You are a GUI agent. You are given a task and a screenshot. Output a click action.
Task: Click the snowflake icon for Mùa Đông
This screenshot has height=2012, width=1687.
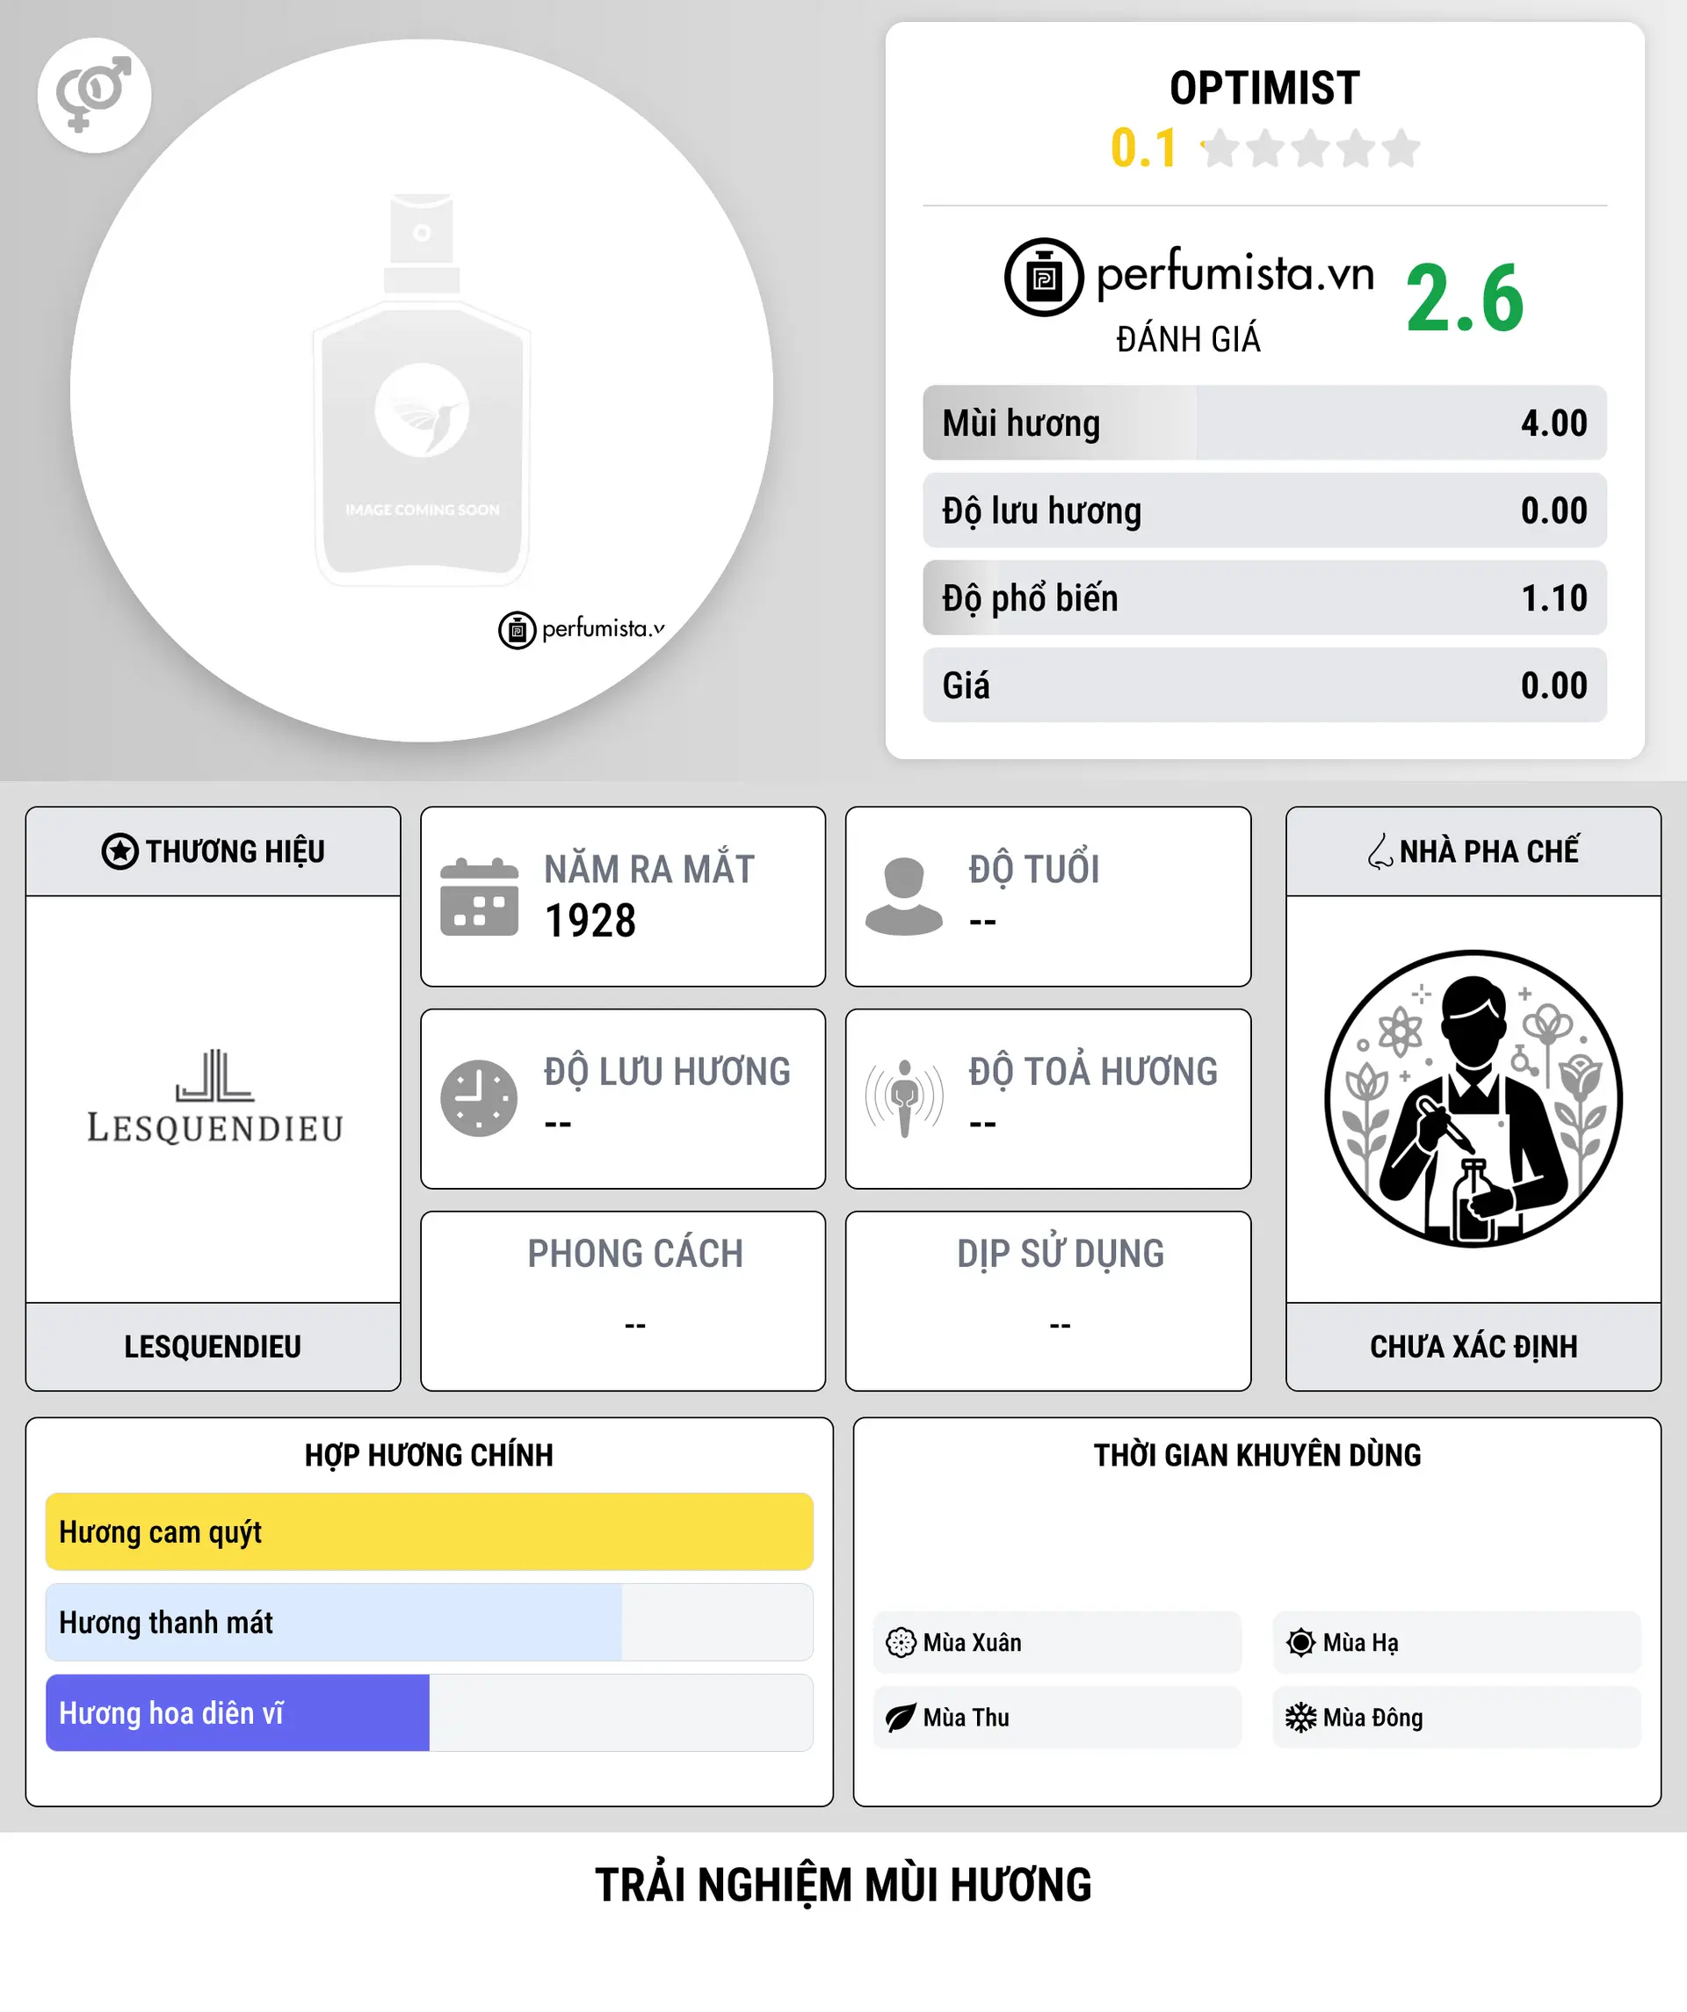pos(1300,1717)
